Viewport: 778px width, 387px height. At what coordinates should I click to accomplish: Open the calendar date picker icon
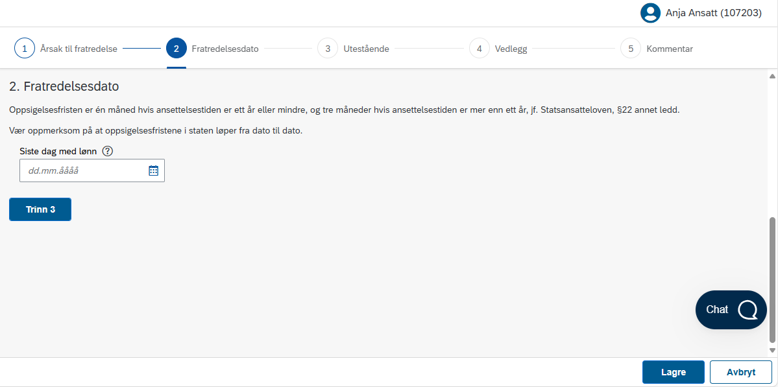tap(153, 170)
